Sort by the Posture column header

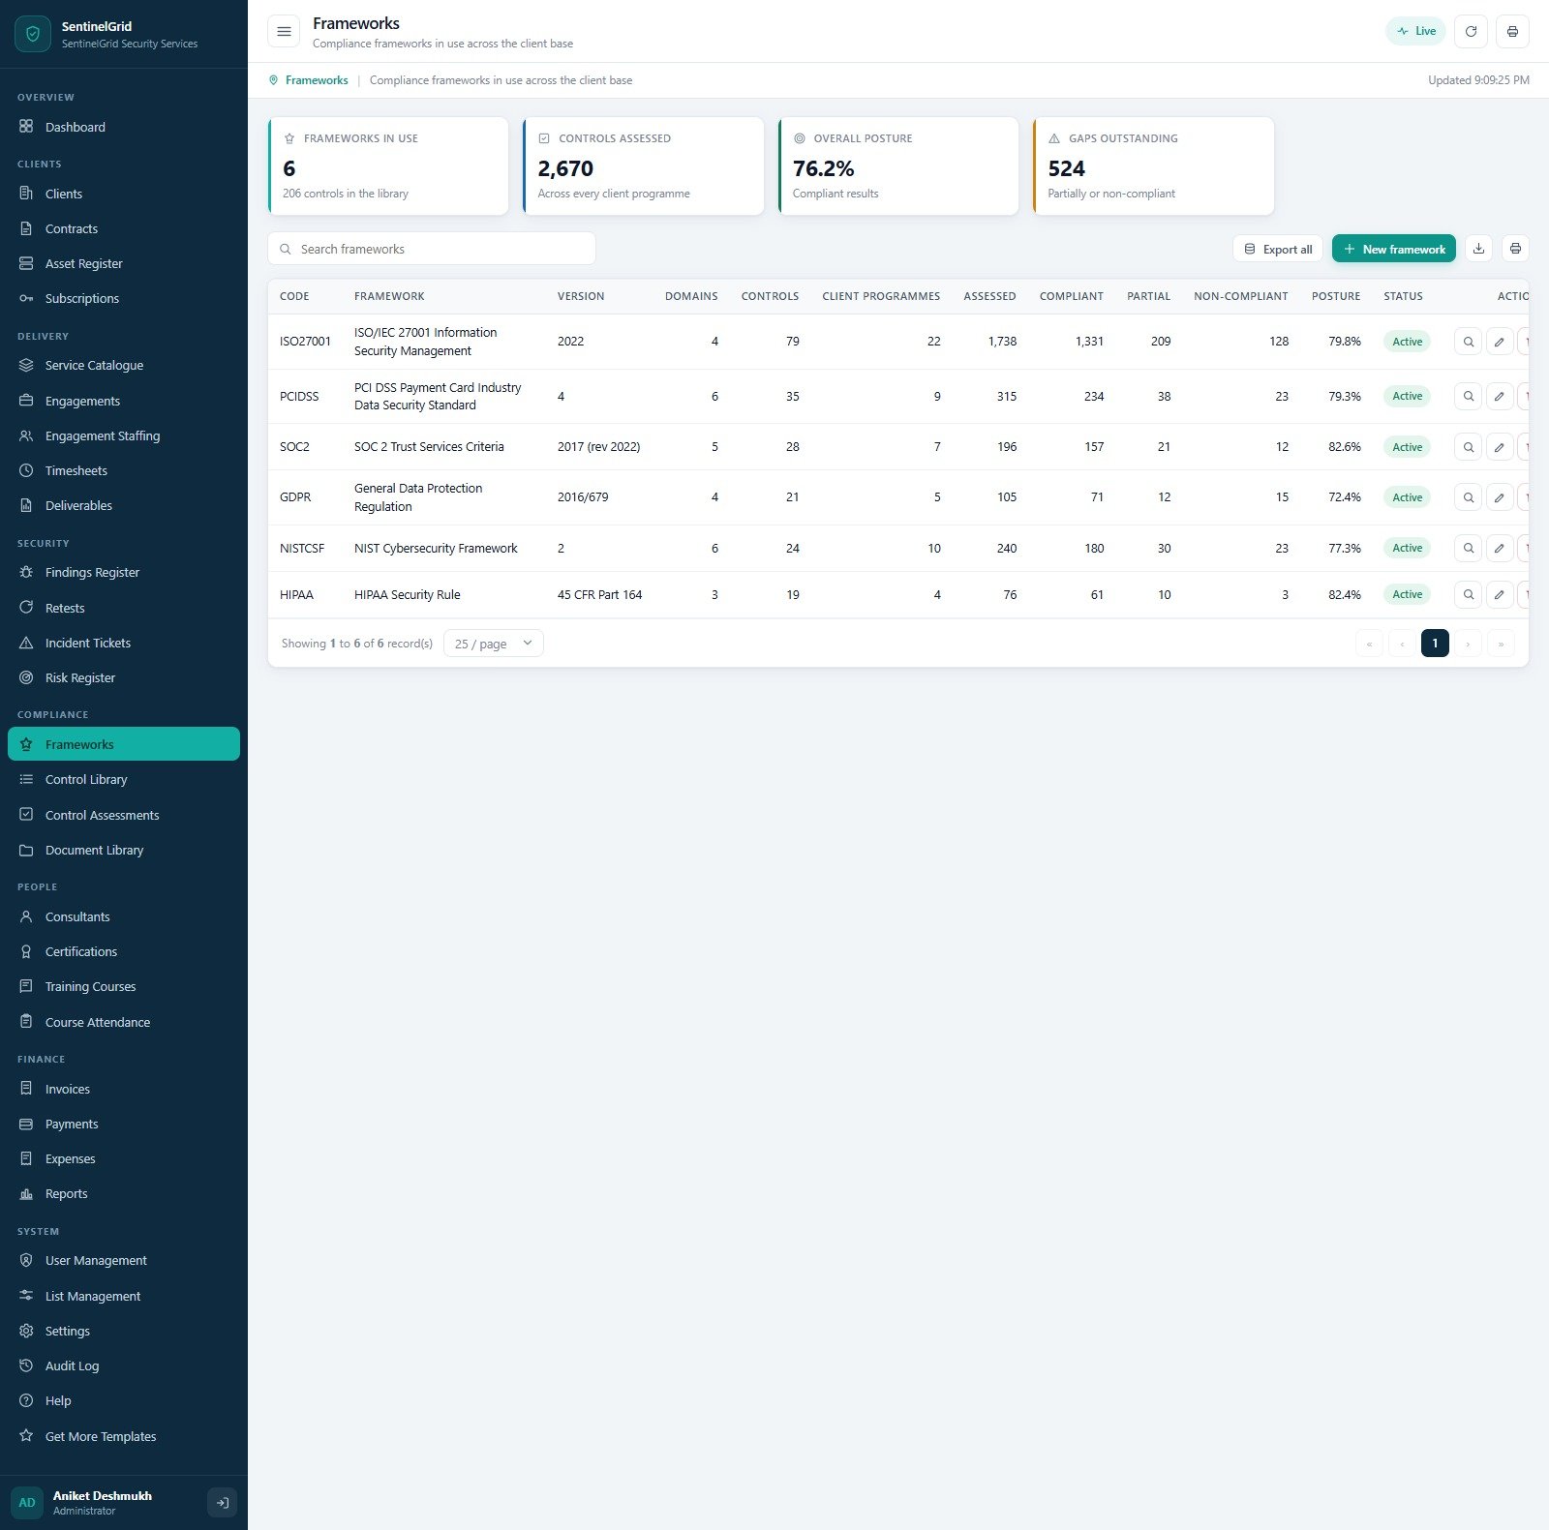click(x=1335, y=296)
